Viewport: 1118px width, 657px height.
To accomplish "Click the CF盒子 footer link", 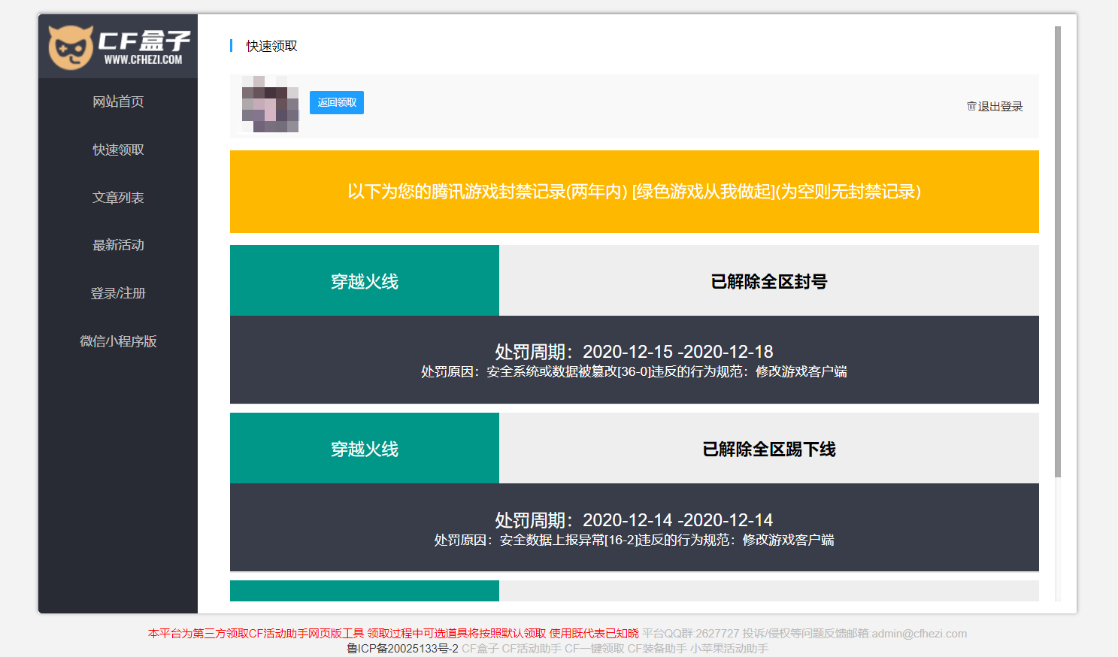I will pyautogui.click(x=480, y=648).
